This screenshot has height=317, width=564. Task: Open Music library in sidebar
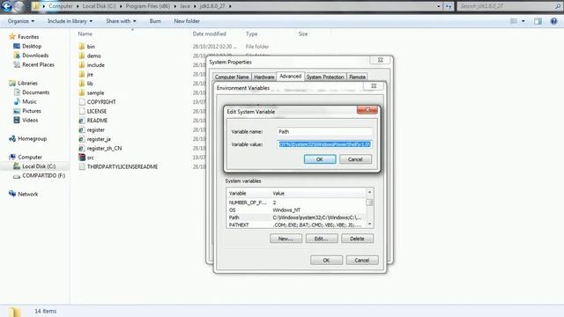(29, 102)
